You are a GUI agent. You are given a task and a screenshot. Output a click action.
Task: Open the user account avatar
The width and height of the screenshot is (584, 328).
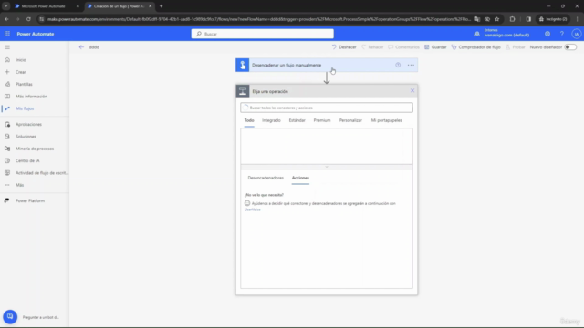pyautogui.click(x=576, y=34)
